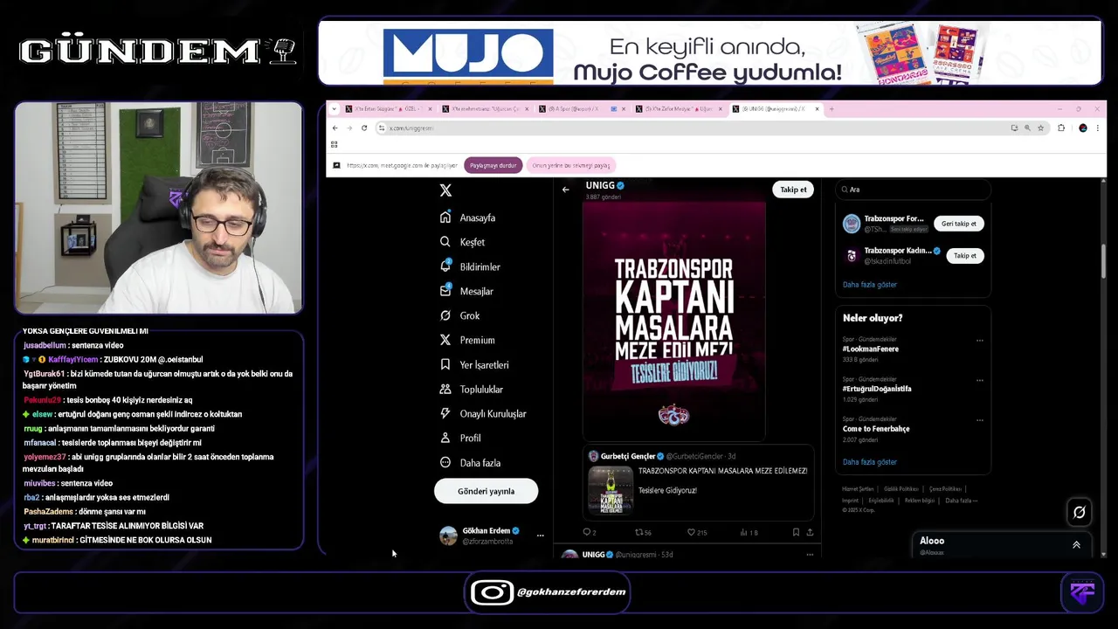Click Instagram icon in bottom banner
The image size is (1118, 629).
tap(492, 592)
